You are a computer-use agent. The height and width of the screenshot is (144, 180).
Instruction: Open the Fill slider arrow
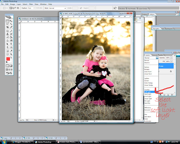171,61
